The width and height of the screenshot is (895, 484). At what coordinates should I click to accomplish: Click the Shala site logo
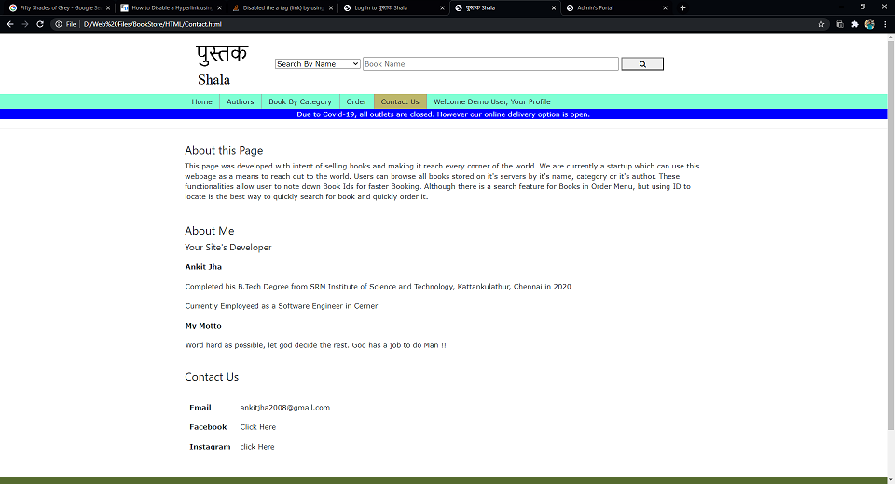(x=221, y=65)
